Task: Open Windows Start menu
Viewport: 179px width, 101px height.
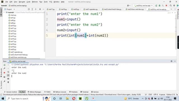Action: (3, 98)
